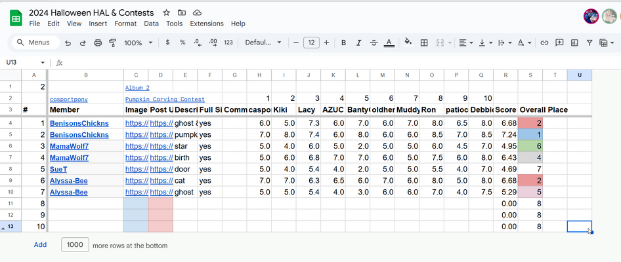Select the Paint format tool
Viewport: 621px width, 262px height.
pos(112,43)
